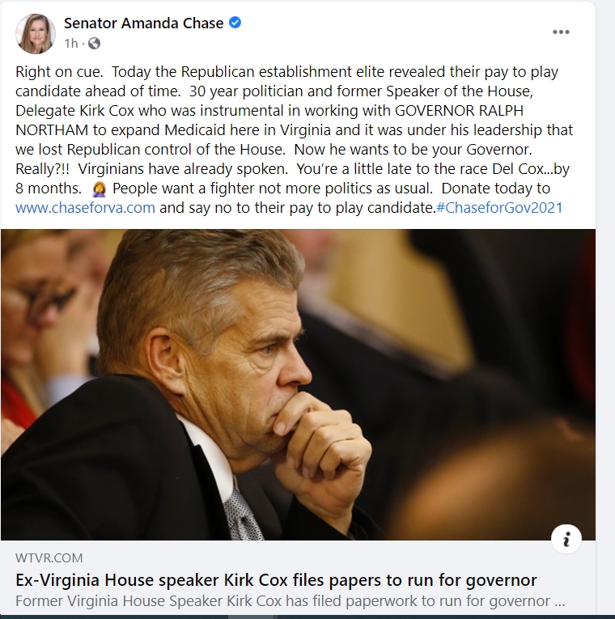Open the #ChaseforGov2021 hashtag
615x619 pixels.
point(499,208)
